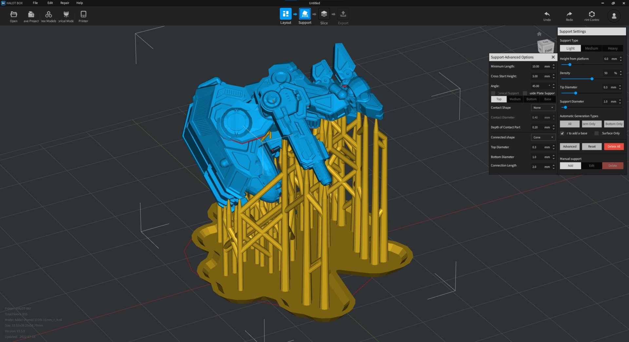Reset view with the home icon
Image resolution: width=629 pixels, height=342 pixels.
click(x=539, y=34)
